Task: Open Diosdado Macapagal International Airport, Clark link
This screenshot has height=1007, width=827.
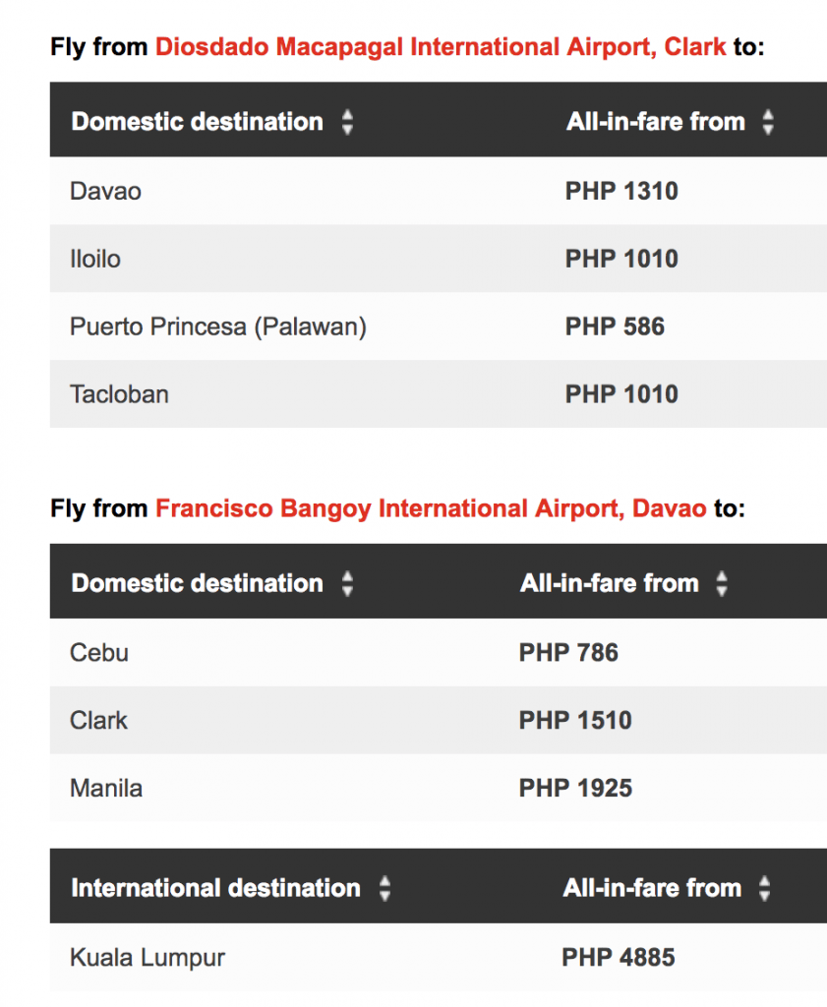Action: click(441, 46)
